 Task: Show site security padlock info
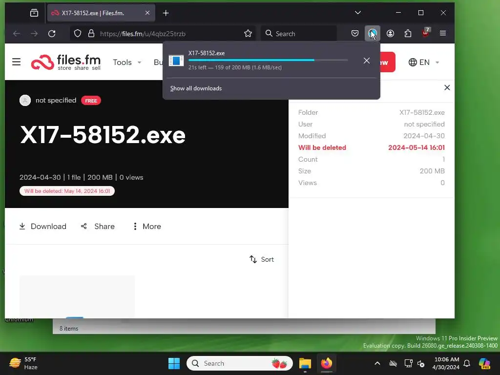click(x=91, y=34)
